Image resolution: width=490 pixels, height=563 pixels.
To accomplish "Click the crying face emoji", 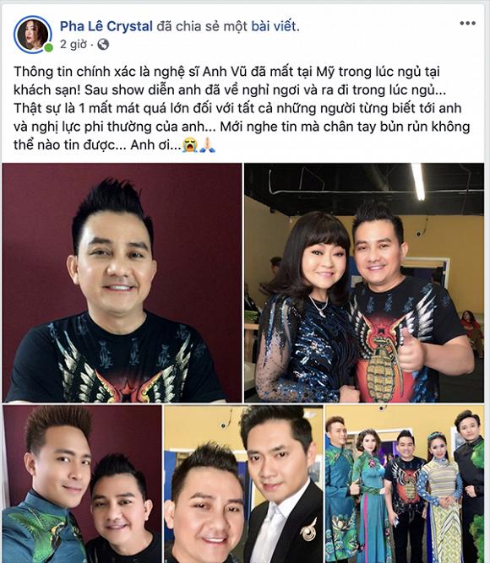I will (x=190, y=145).
